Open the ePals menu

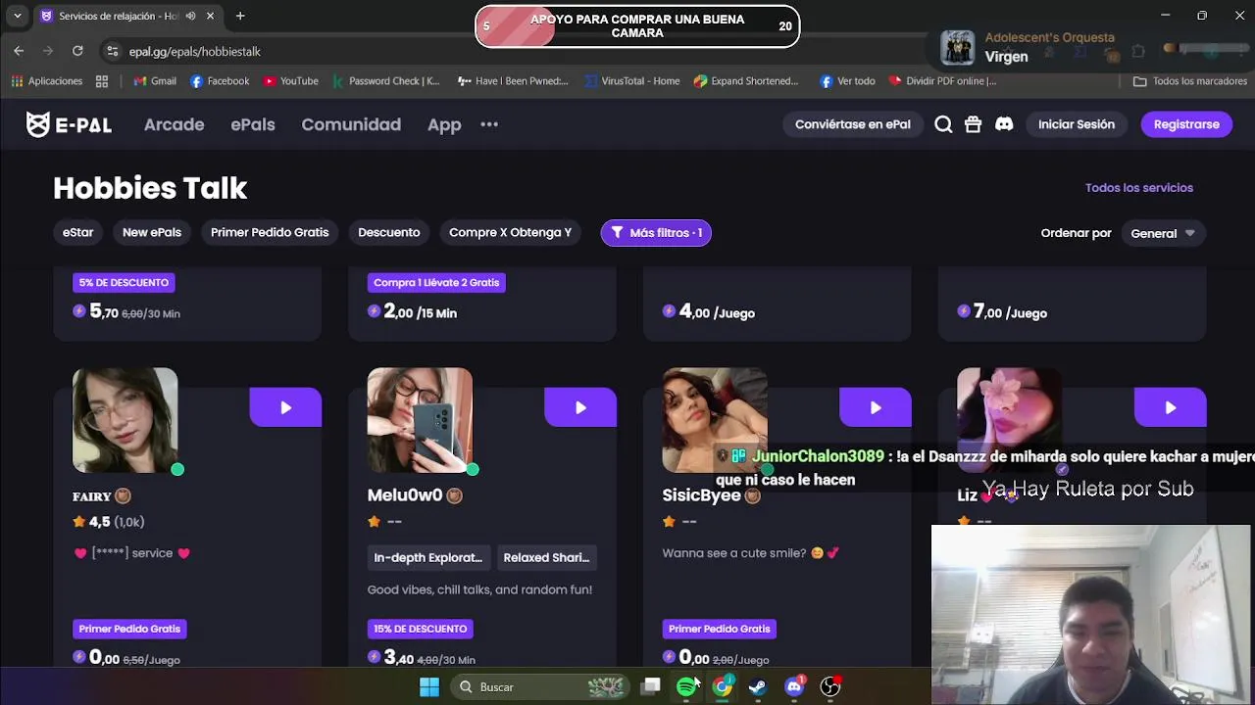pyautogui.click(x=253, y=124)
